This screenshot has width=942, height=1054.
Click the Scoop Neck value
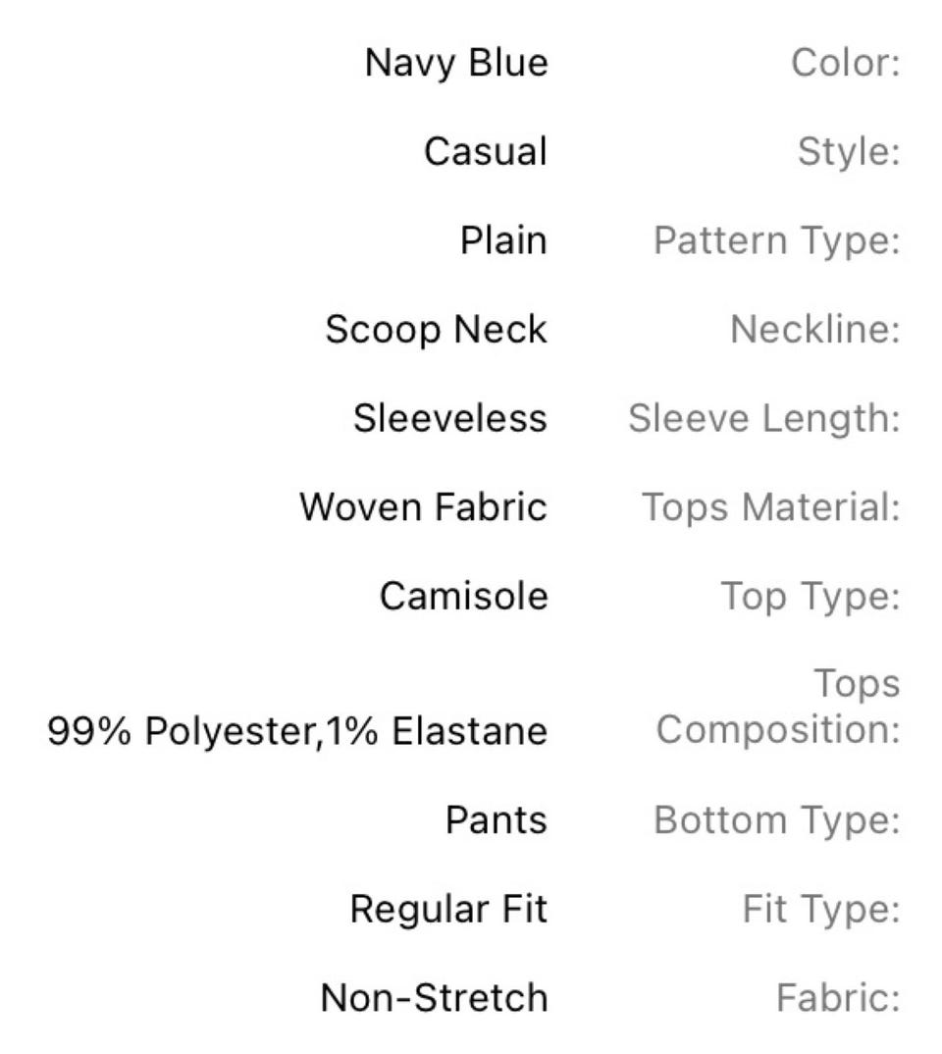(x=436, y=330)
